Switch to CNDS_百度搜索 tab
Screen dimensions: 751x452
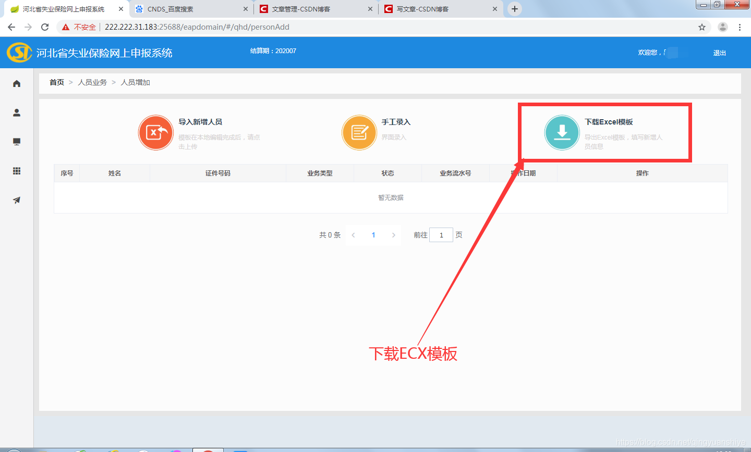click(190, 9)
